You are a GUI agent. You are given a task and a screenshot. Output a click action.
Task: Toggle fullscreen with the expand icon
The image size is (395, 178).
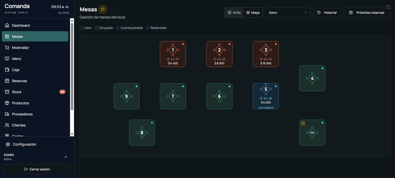[388, 7]
